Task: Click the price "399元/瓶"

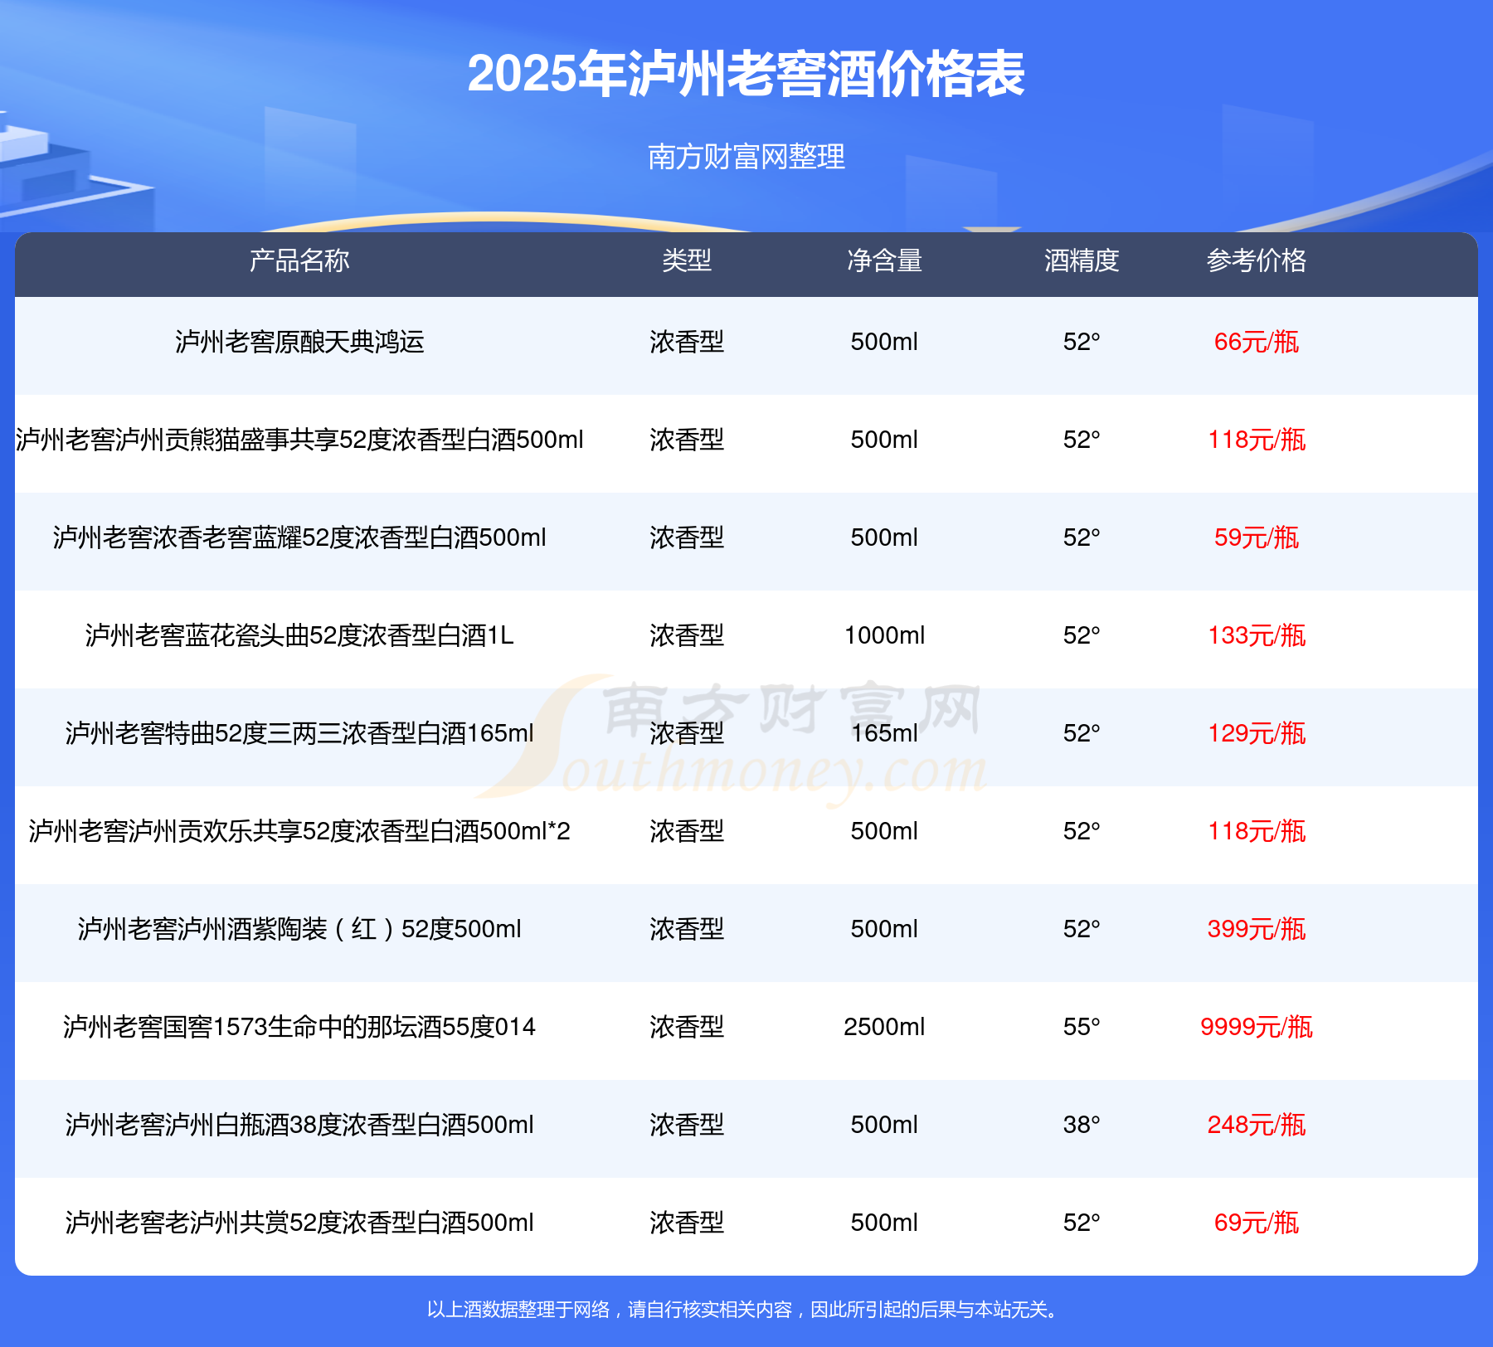Action: click(1257, 929)
